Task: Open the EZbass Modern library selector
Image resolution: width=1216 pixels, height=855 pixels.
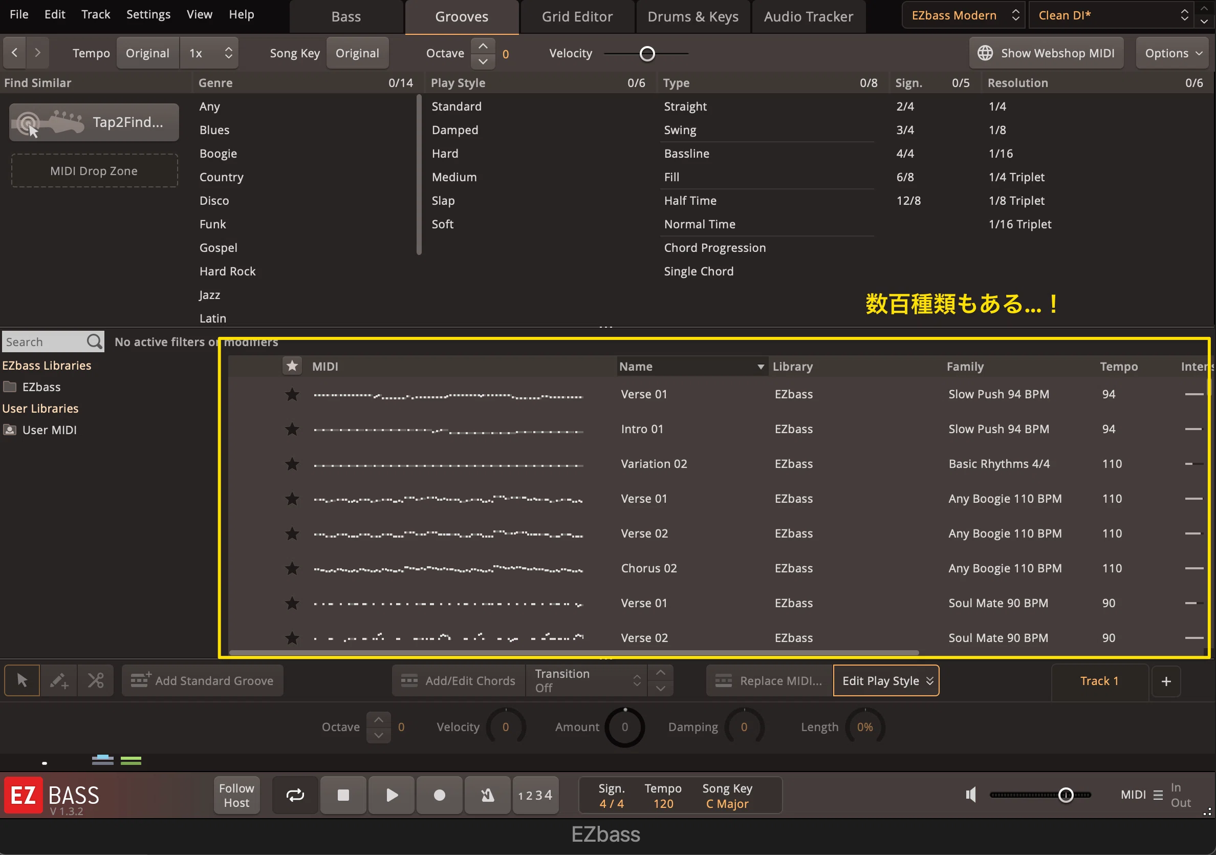Action: [963, 15]
